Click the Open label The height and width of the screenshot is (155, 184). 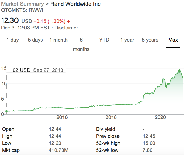tap(8, 129)
